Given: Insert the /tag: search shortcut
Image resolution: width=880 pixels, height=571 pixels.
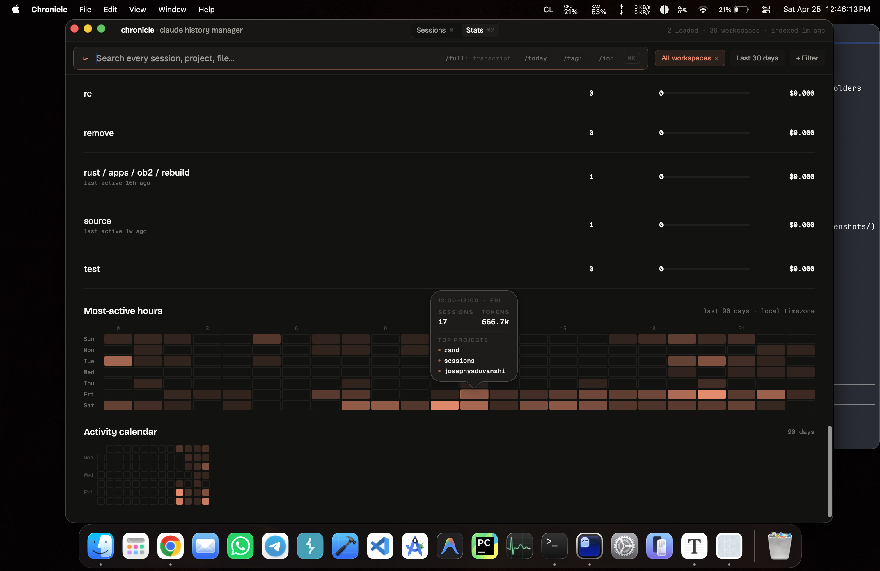Looking at the screenshot, I should coord(572,58).
